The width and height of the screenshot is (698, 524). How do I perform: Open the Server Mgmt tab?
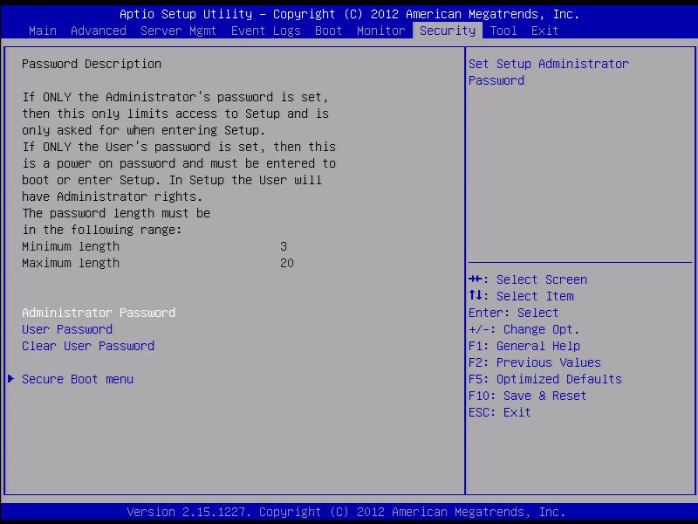tap(178, 31)
